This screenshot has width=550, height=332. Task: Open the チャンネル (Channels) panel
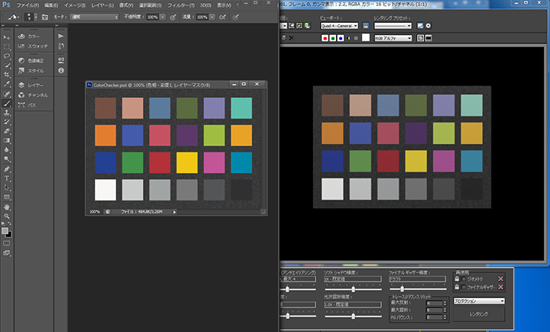[x=39, y=95]
